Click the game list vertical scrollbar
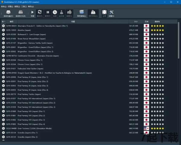This screenshot has height=145, width=181. (x=179, y=40)
